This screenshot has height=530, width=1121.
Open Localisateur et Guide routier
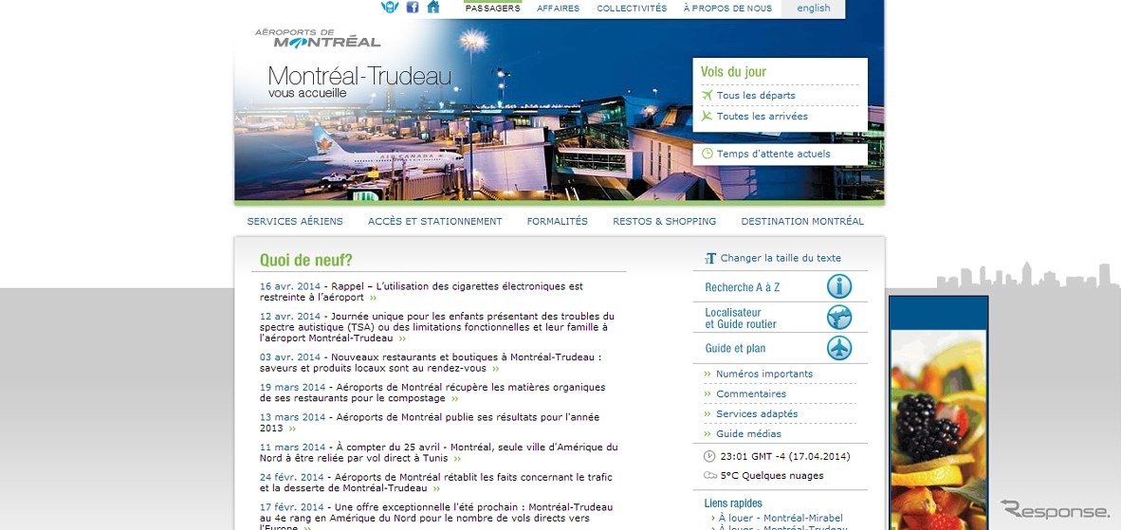point(741,318)
